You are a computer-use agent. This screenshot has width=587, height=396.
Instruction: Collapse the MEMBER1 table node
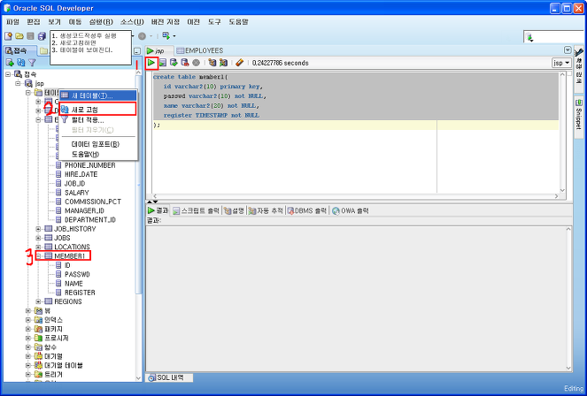click(x=38, y=256)
